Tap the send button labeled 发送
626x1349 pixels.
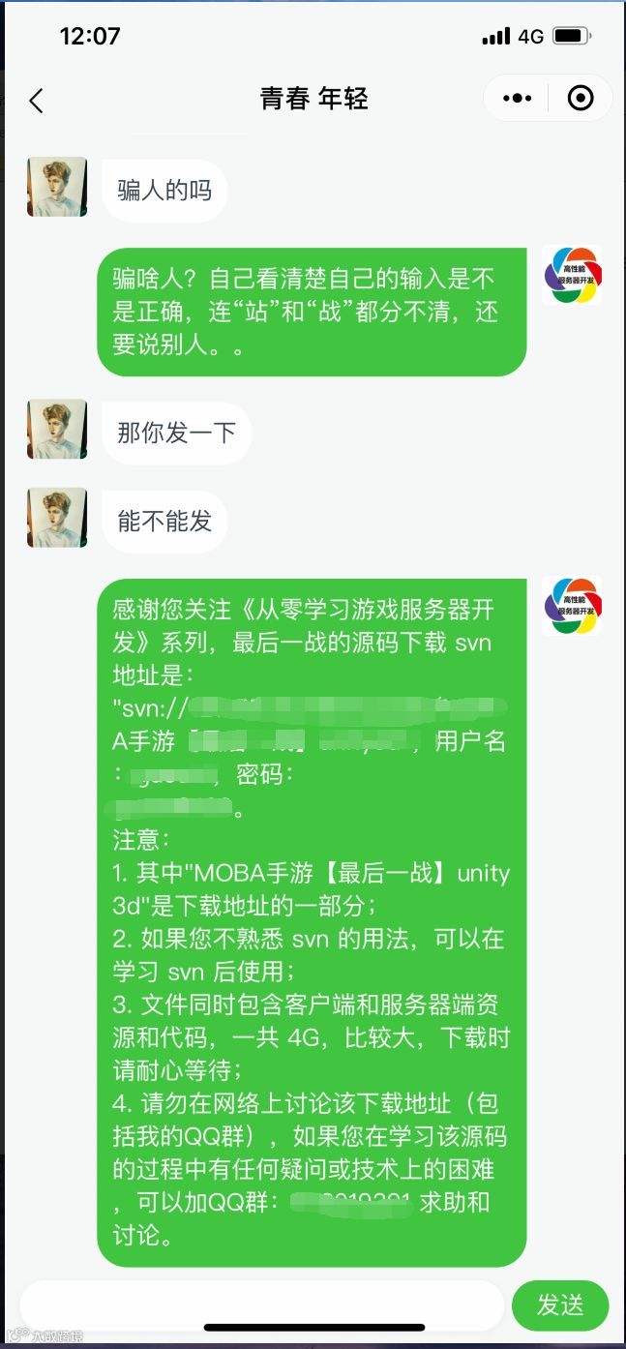560,1304
